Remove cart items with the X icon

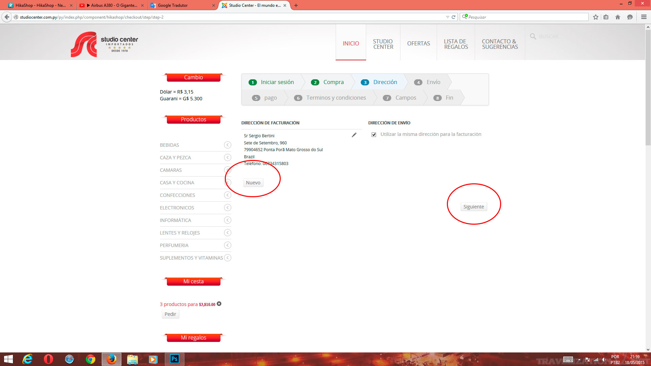[219, 304]
